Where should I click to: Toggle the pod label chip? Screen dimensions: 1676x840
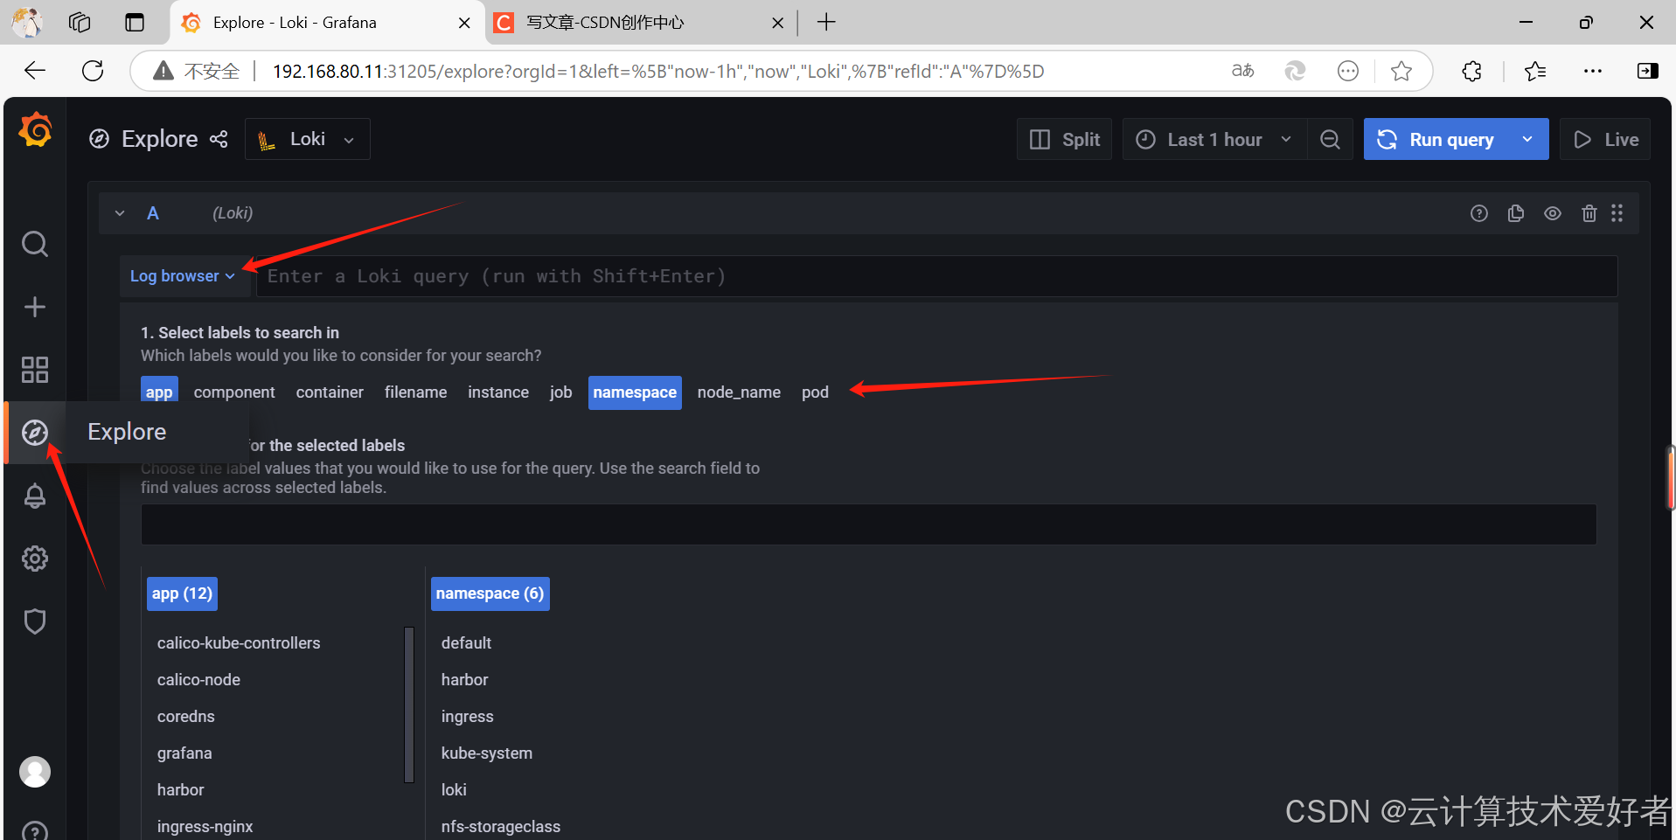(815, 392)
